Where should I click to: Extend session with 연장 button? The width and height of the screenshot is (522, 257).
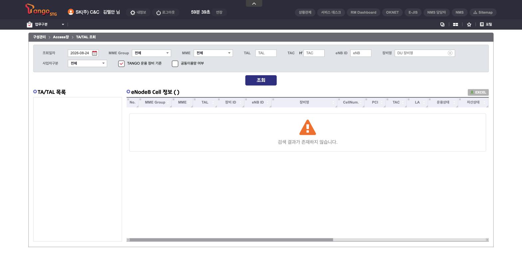[x=219, y=12]
